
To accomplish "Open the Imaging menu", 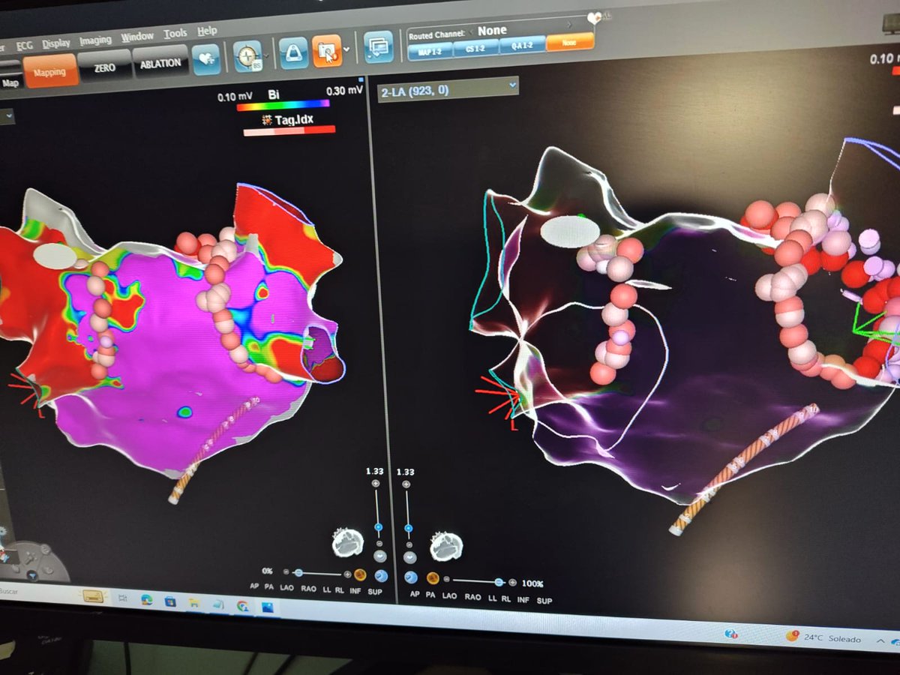I will click(94, 39).
